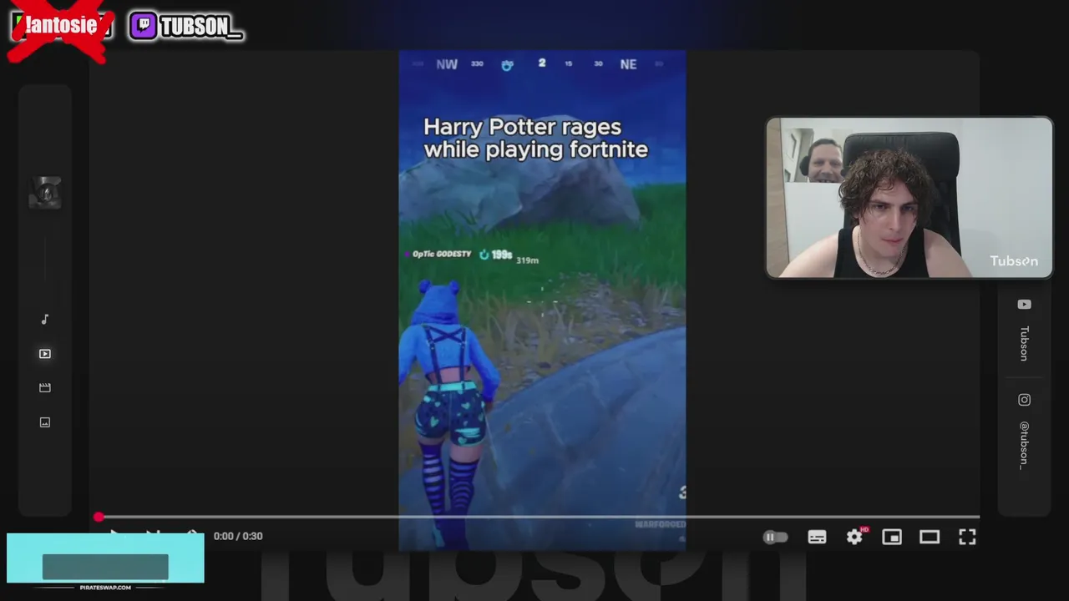Switch to theater mode
Screen dimensions: 1069x601
coord(930,538)
